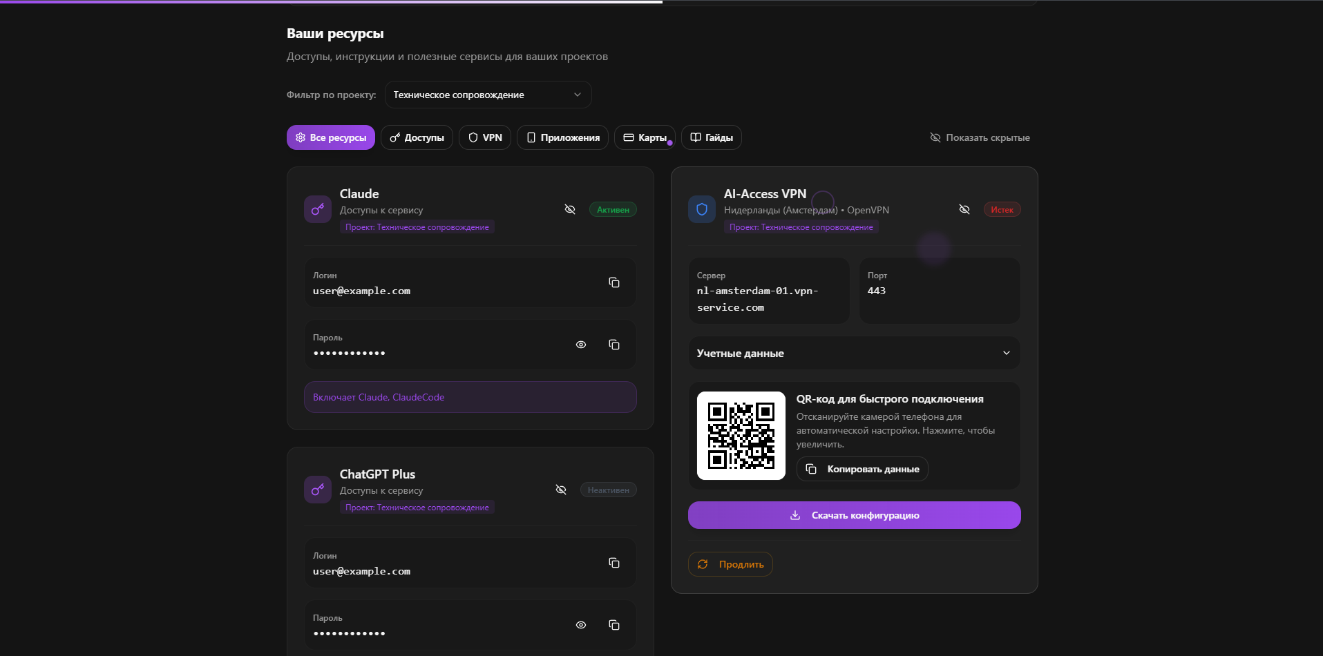Switch to the VPN tab

click(x=485, y=137)
